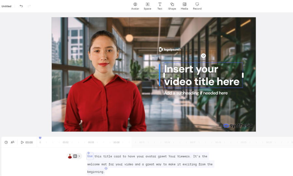Click the blue accent bar beside title

pos(160,75)
